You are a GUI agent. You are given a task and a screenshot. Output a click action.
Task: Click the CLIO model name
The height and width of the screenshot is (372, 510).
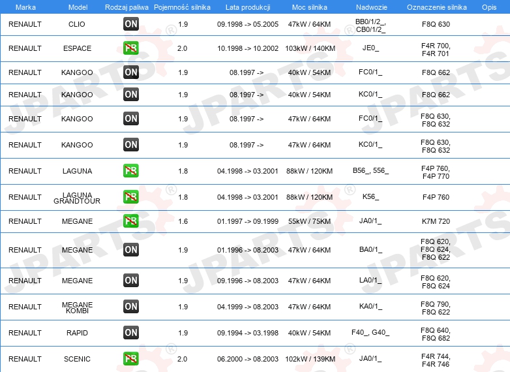click(x=77, y=24)
